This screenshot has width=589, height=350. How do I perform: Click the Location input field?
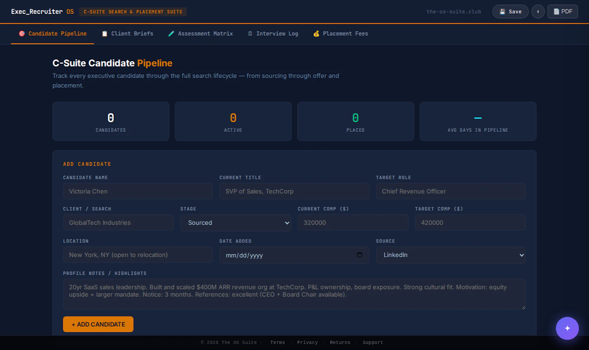pyautogui.click(x=138, y=255)
